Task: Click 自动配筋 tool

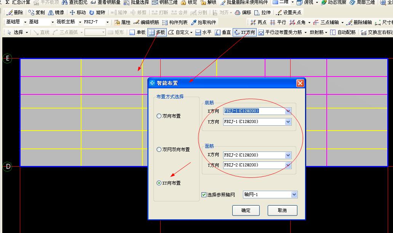Action: point(343,32)
